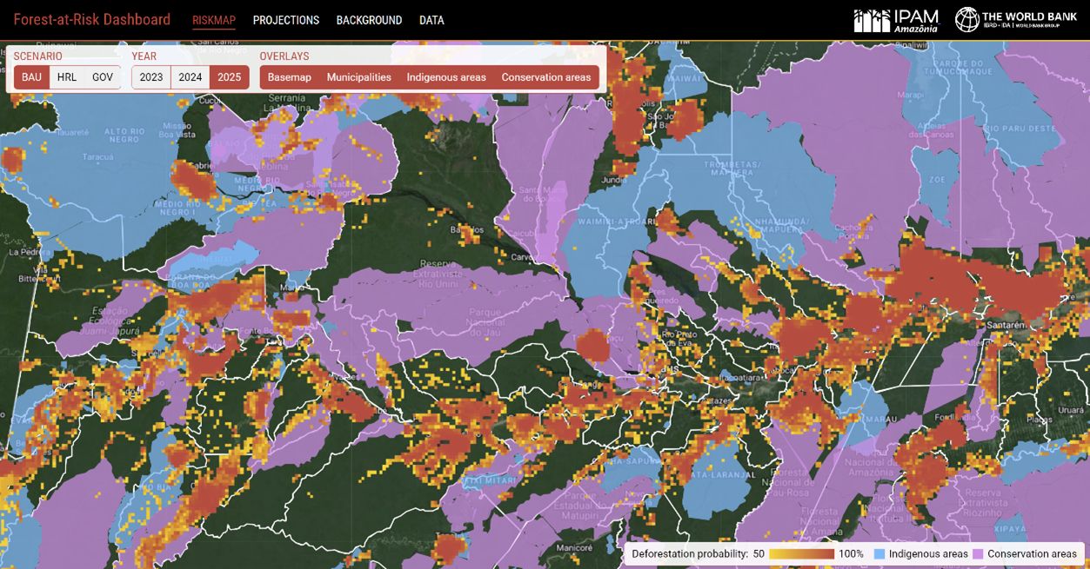
Task: Switch to the PROJECTIONS tab
Action: pos(287,20)
